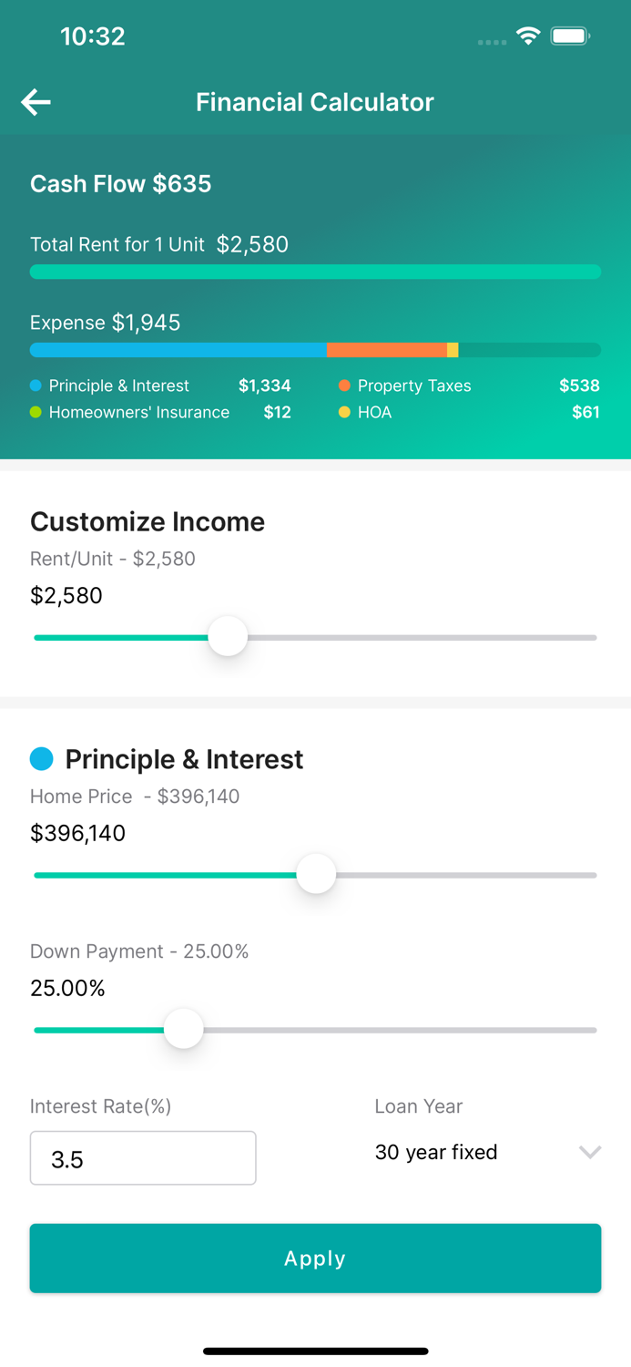Select the Customize Income section header
The height and width of the screenshot is (1367, 631).
click(148, 521)
